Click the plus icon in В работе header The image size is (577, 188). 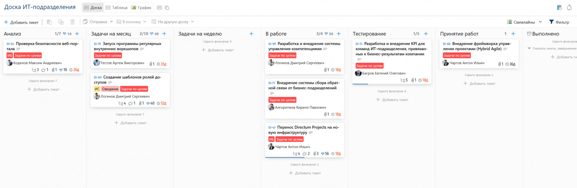click(x=338, y=34)
